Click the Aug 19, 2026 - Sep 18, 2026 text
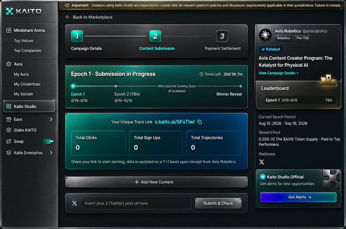Screen dimensions: 346x229 coord(283,123)
